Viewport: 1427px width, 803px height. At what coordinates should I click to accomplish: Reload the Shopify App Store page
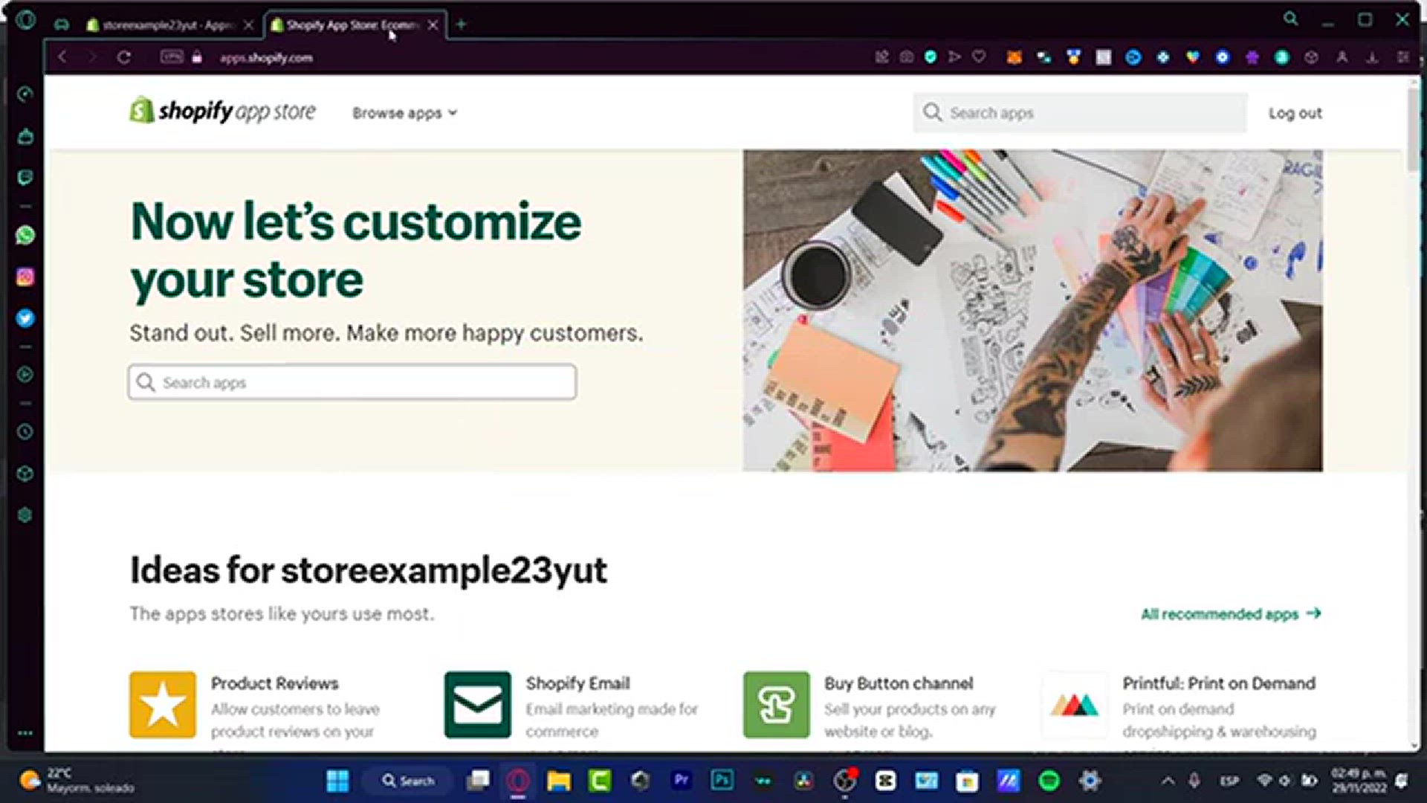[x=124, y=57]
